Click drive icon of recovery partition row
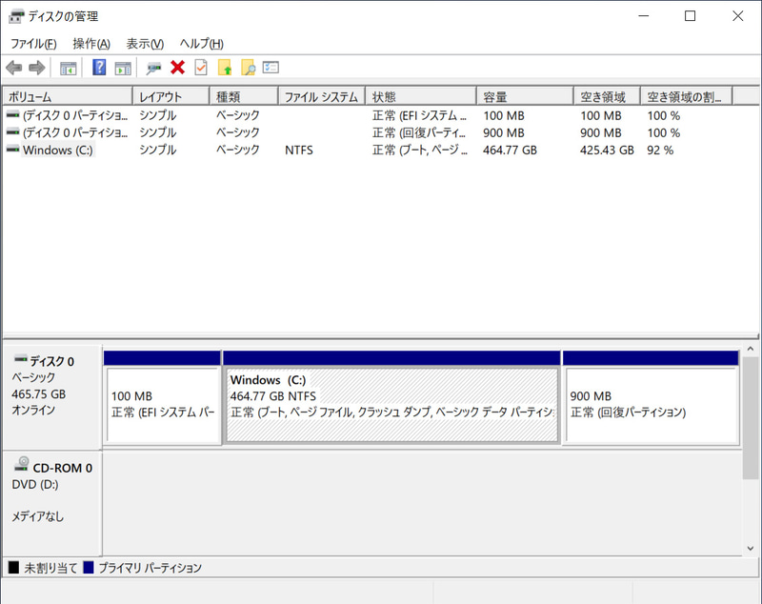This screenshot has width=762, height=604. pyautogui.click(x=12, y=132)
